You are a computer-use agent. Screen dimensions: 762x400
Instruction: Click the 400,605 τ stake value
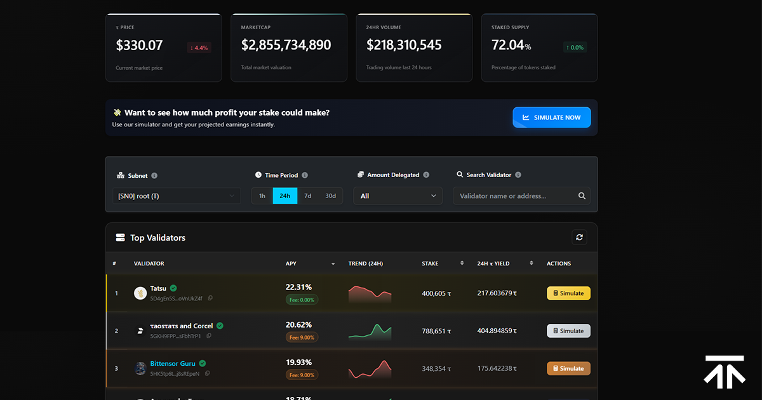point(436,293)
